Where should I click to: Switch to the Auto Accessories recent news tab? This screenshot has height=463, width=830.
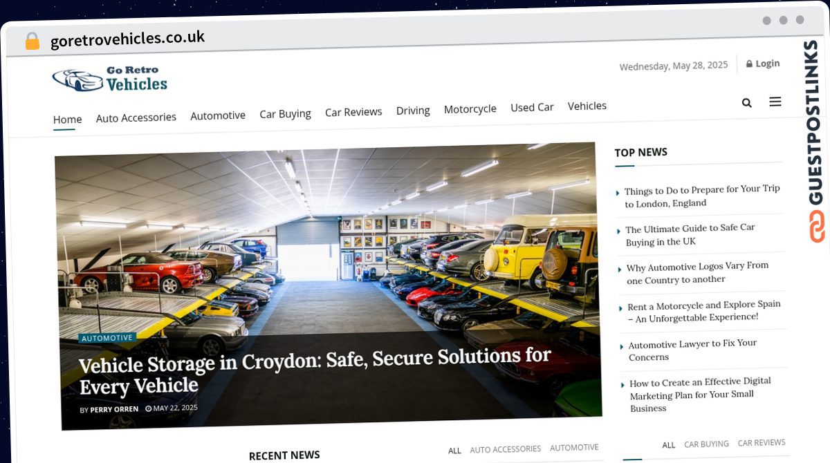coord(506,449)
